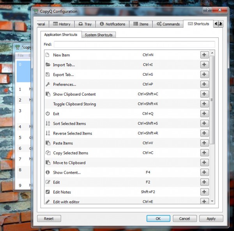Screen dimensions: 234x231
Task: Confirm with the OK button
Action: coord(158,219)
